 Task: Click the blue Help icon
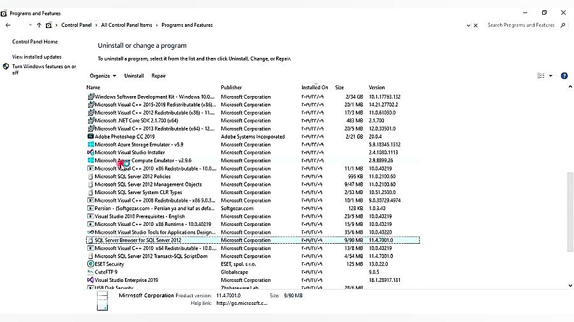(x=564, y=76)
